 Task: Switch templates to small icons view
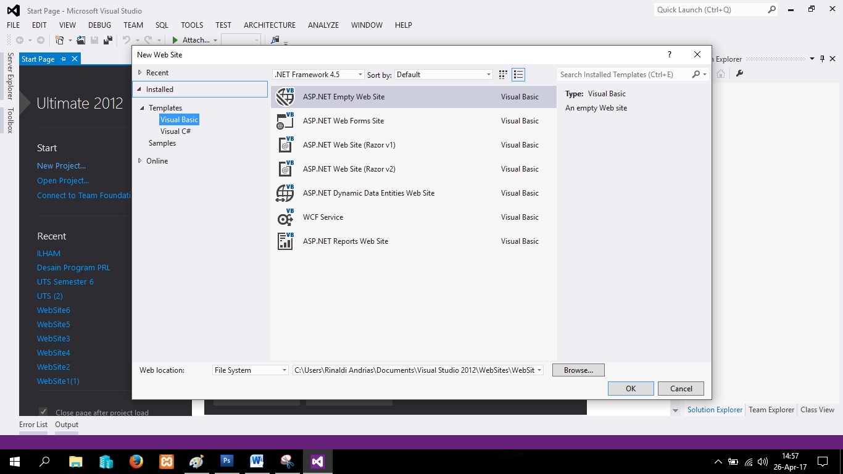tap(503, 75)
